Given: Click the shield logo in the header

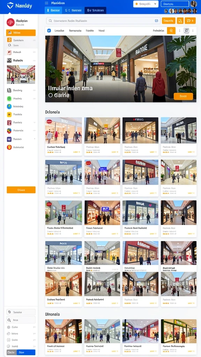Looking at the screenshot, I should tap(10, 5).
